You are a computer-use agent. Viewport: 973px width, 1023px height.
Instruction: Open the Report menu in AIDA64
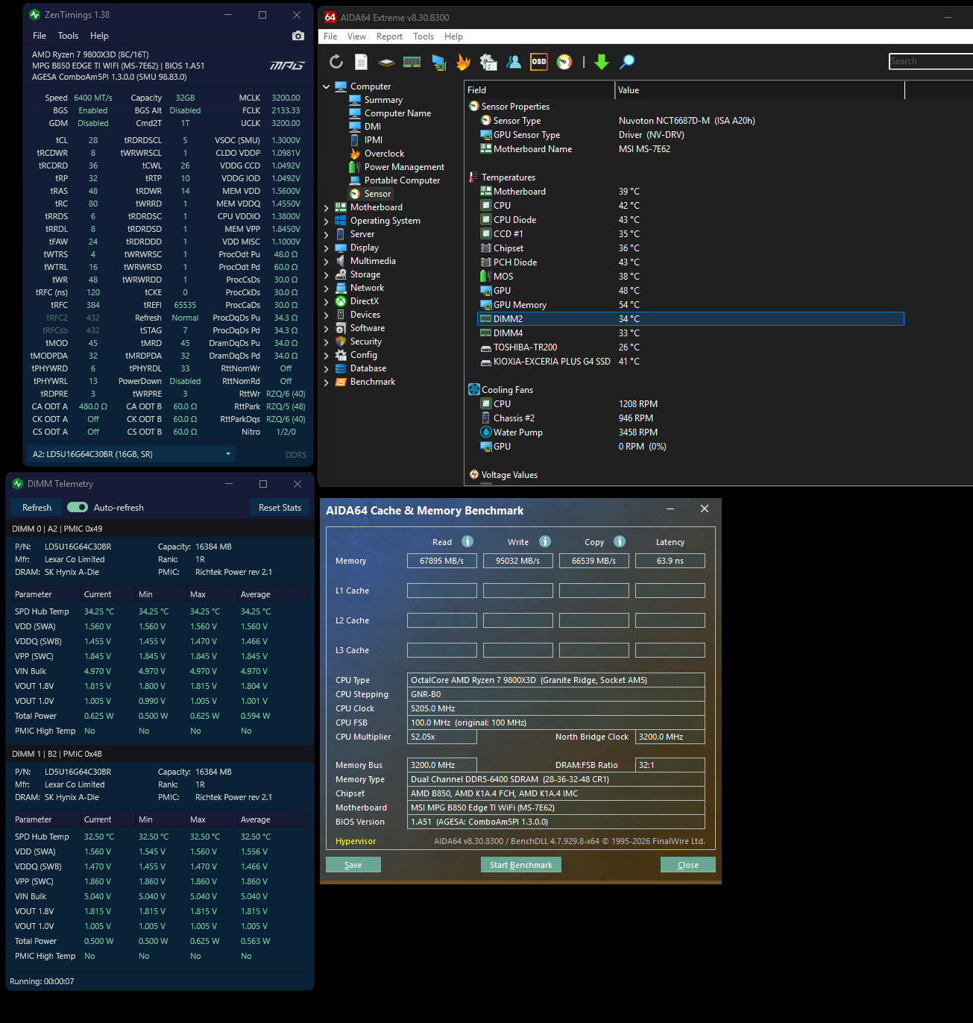click(x=389, y=37)
